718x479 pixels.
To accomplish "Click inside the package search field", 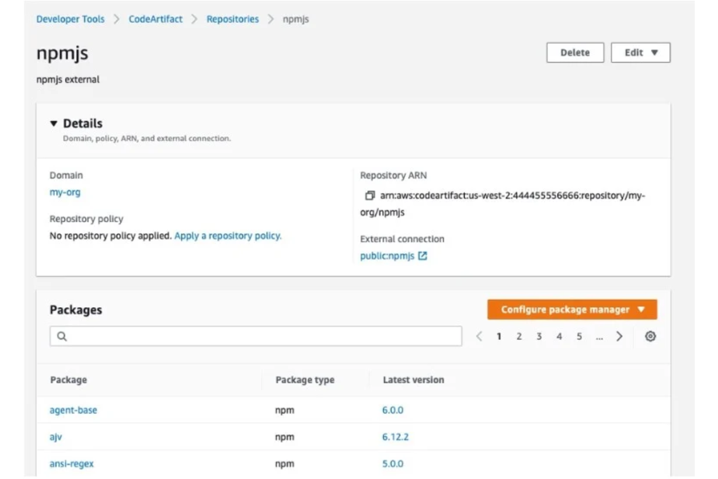I will point(243,335).
